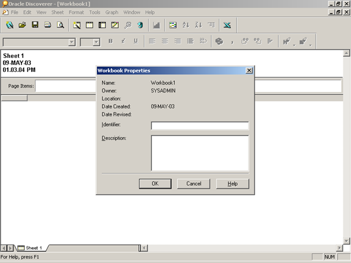Screen dimensions: 351x263
Task: Select the Align Right icon
Action: coord(178,41)
